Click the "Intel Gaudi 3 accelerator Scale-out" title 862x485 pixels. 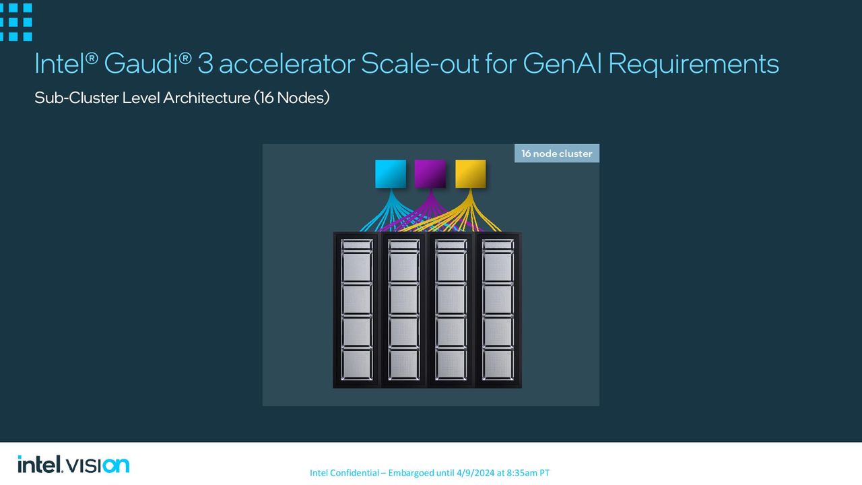(407, 63)
